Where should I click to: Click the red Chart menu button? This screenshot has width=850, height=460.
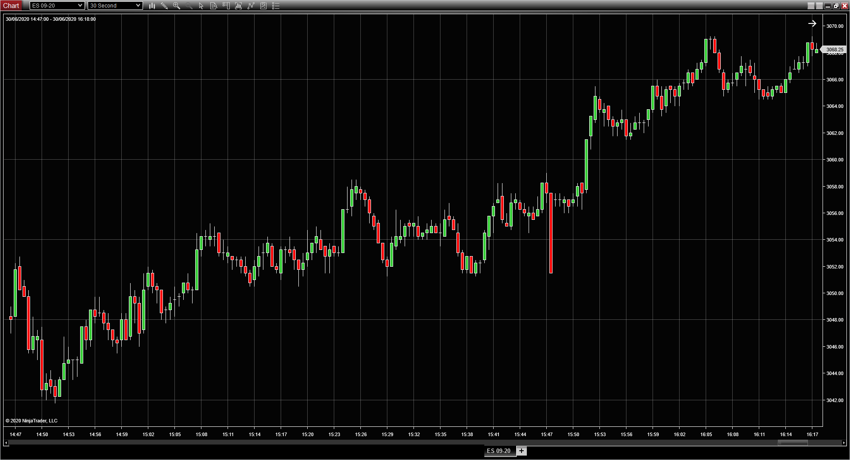click(x=11, y=6)
